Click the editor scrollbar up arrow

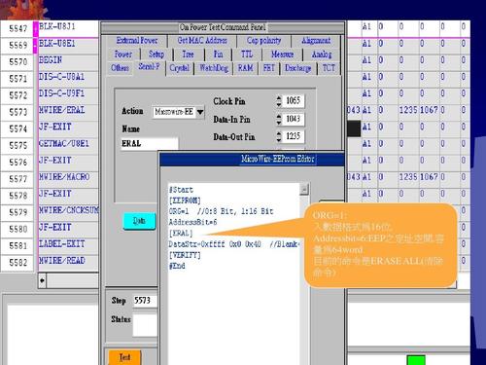(x=304, y=189)
